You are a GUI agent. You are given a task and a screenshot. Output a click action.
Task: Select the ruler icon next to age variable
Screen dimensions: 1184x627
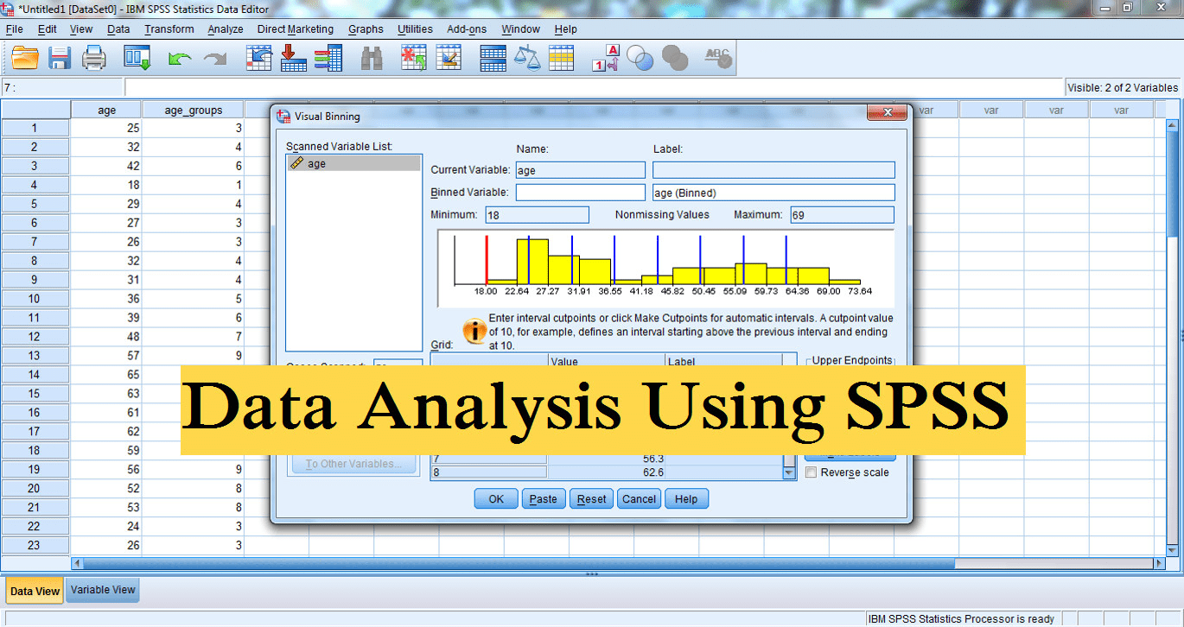pyautogui.click(x=296, y=162)
